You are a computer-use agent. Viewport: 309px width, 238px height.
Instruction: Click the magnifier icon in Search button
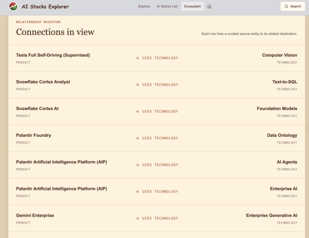(286, 6)
